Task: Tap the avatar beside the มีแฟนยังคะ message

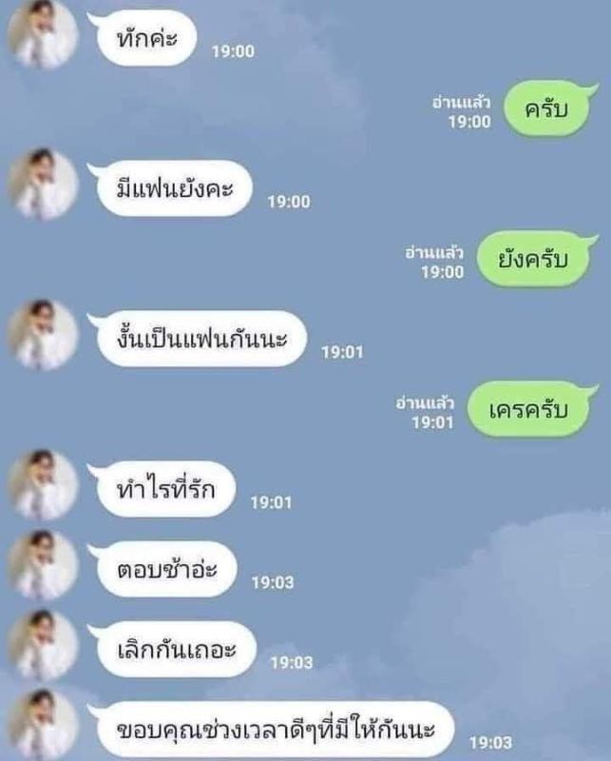Action: point(43,185)
